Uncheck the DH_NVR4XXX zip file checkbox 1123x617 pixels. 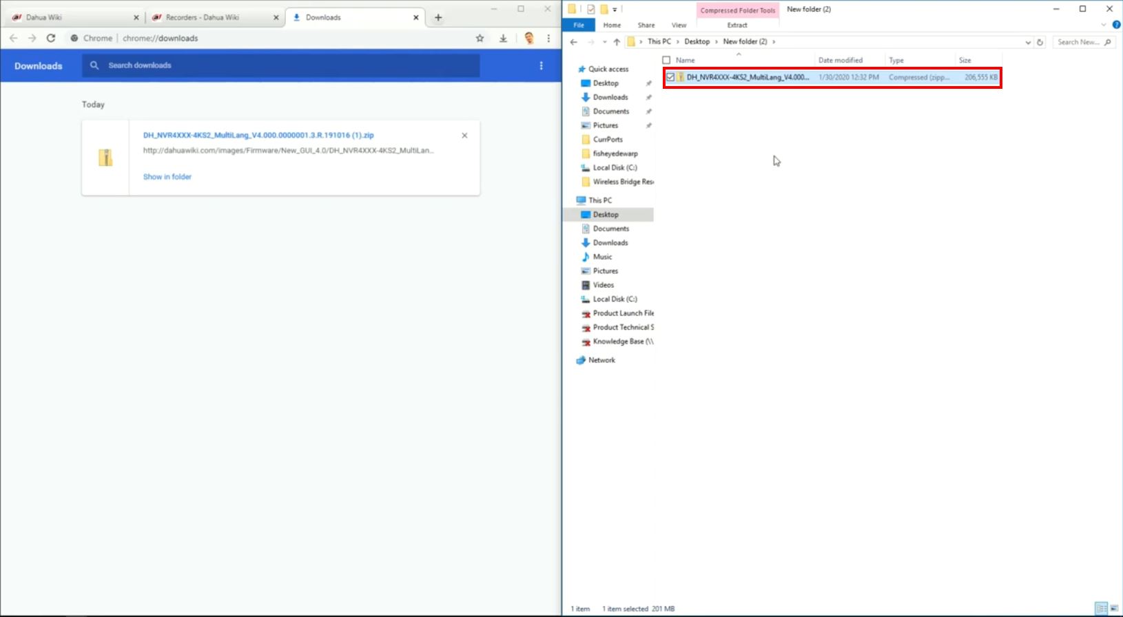(x=670, y=78)
